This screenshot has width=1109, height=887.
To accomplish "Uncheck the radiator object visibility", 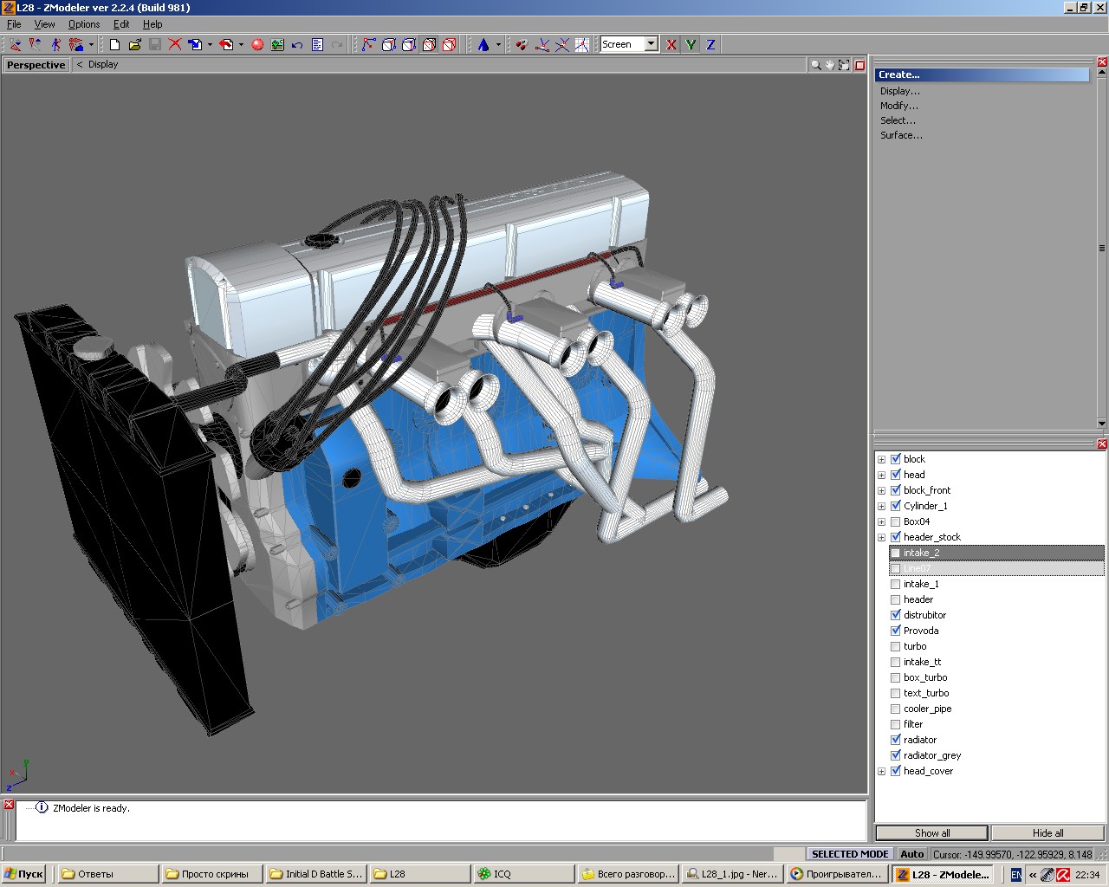I will [896, 740].
